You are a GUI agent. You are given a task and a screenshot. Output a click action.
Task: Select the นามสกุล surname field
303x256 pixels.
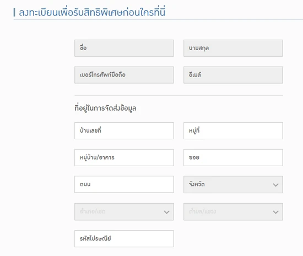tap(233, 48)
